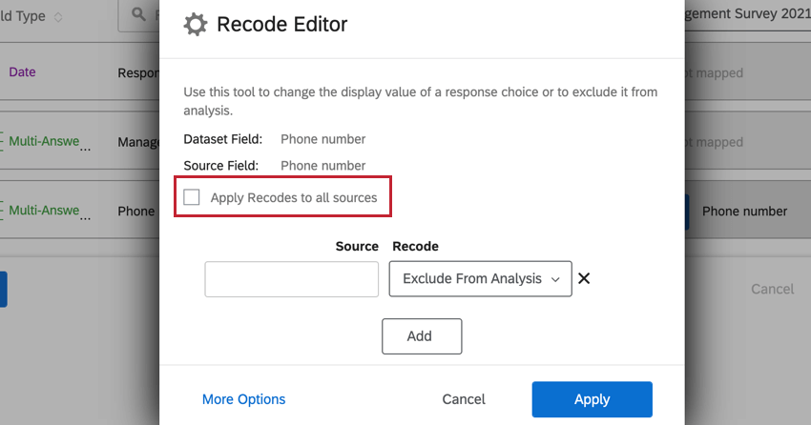The height and width of the screenshot is (425, 811).
Task: Remove the recode row with X icon
Action: click(x=585, y=279)
